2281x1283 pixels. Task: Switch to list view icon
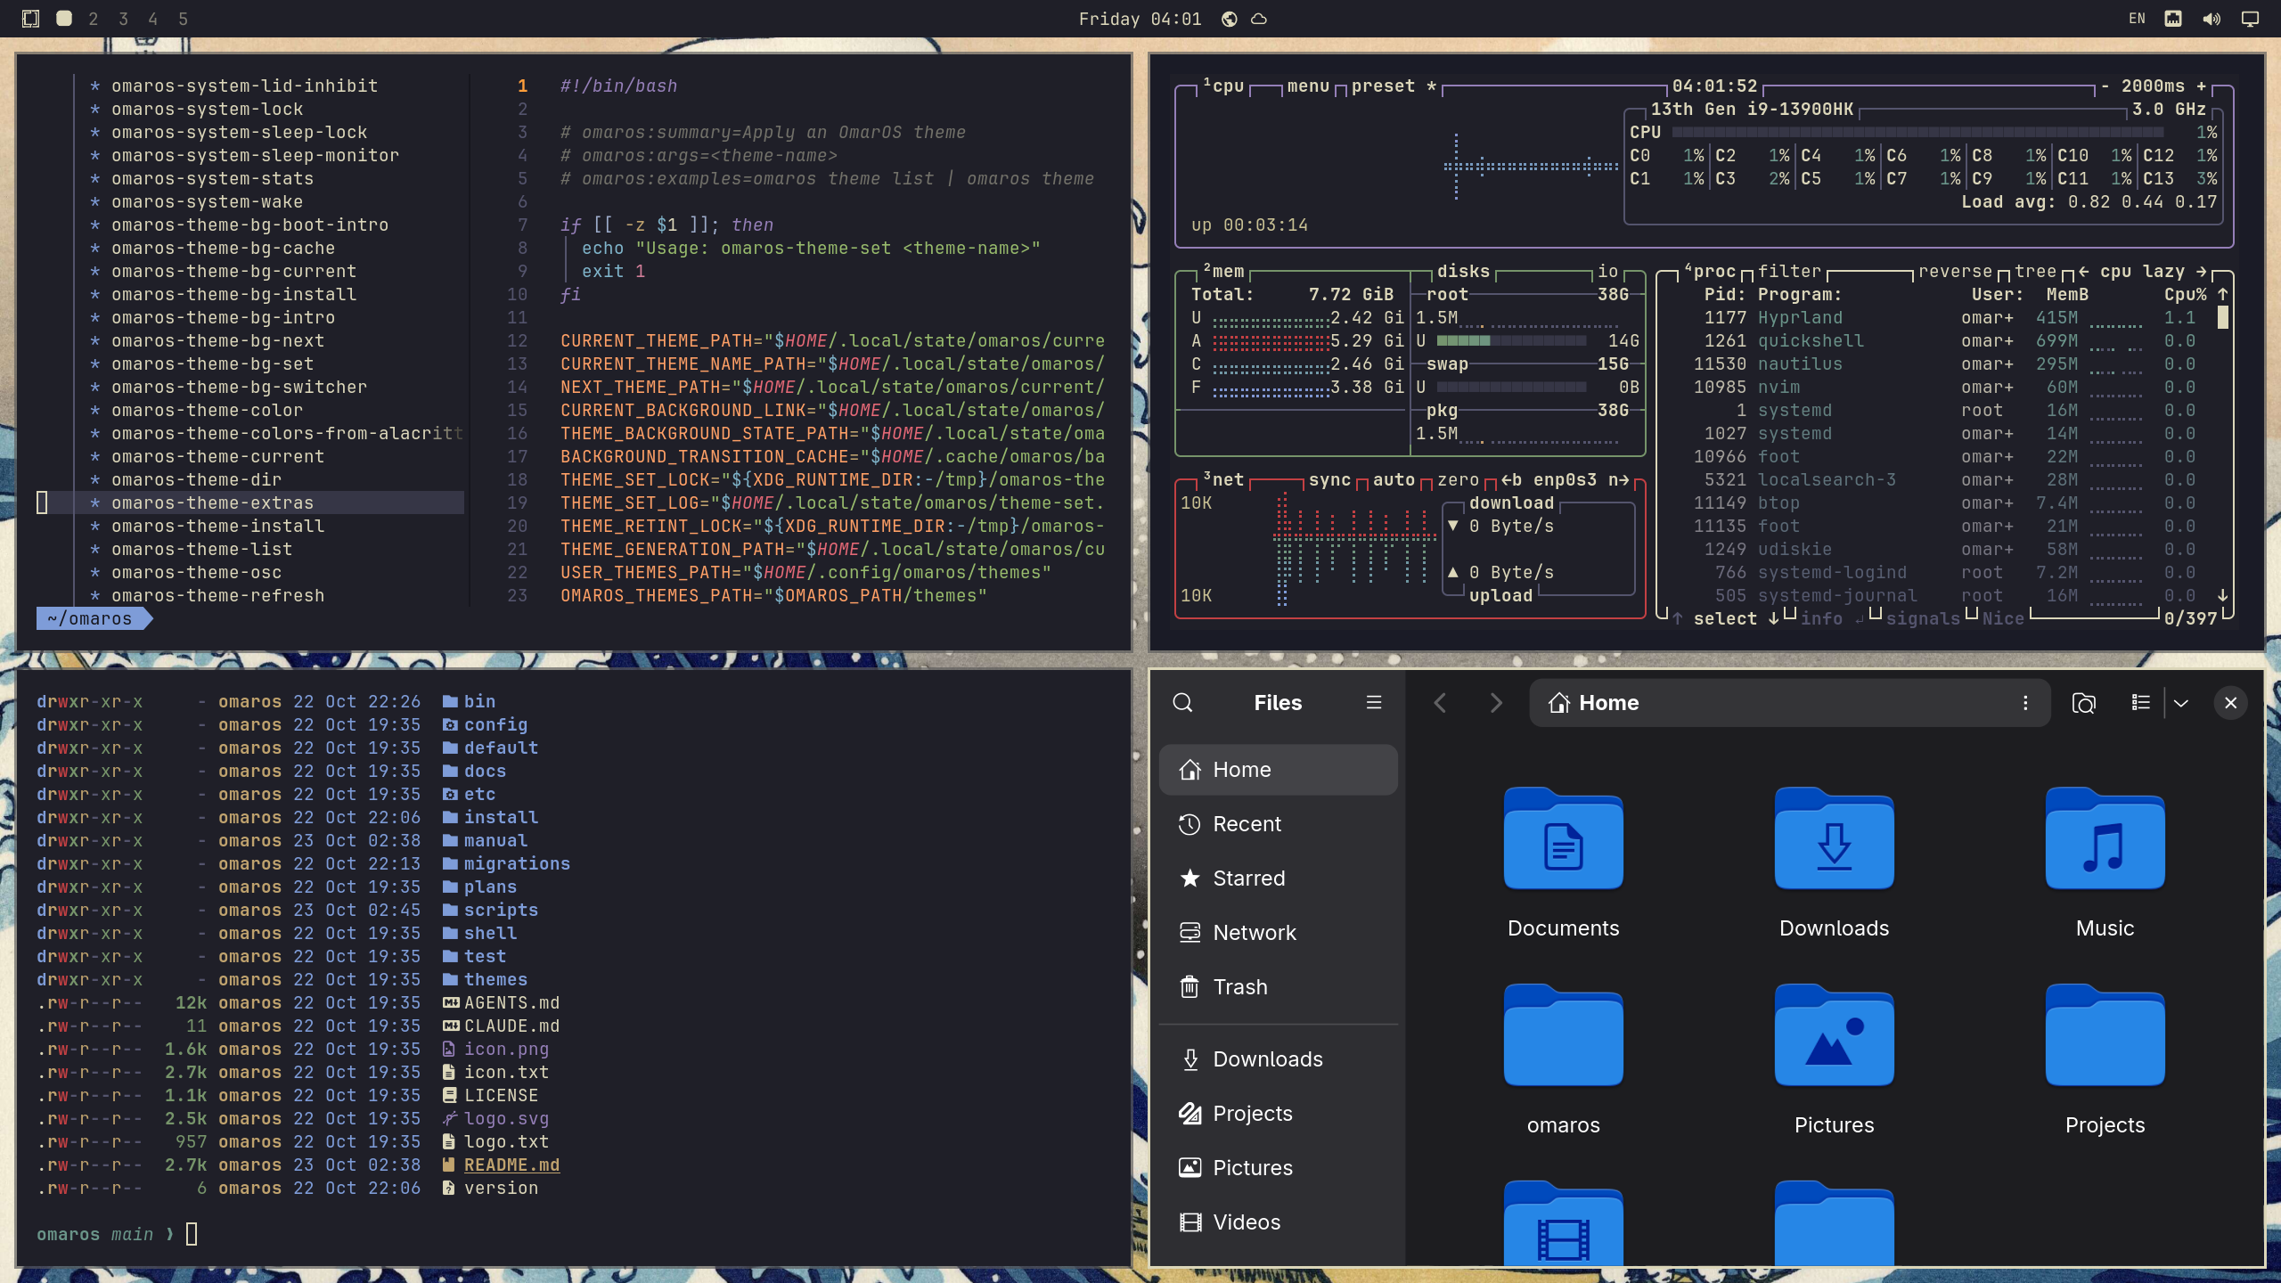click(x=2140, y=703)
